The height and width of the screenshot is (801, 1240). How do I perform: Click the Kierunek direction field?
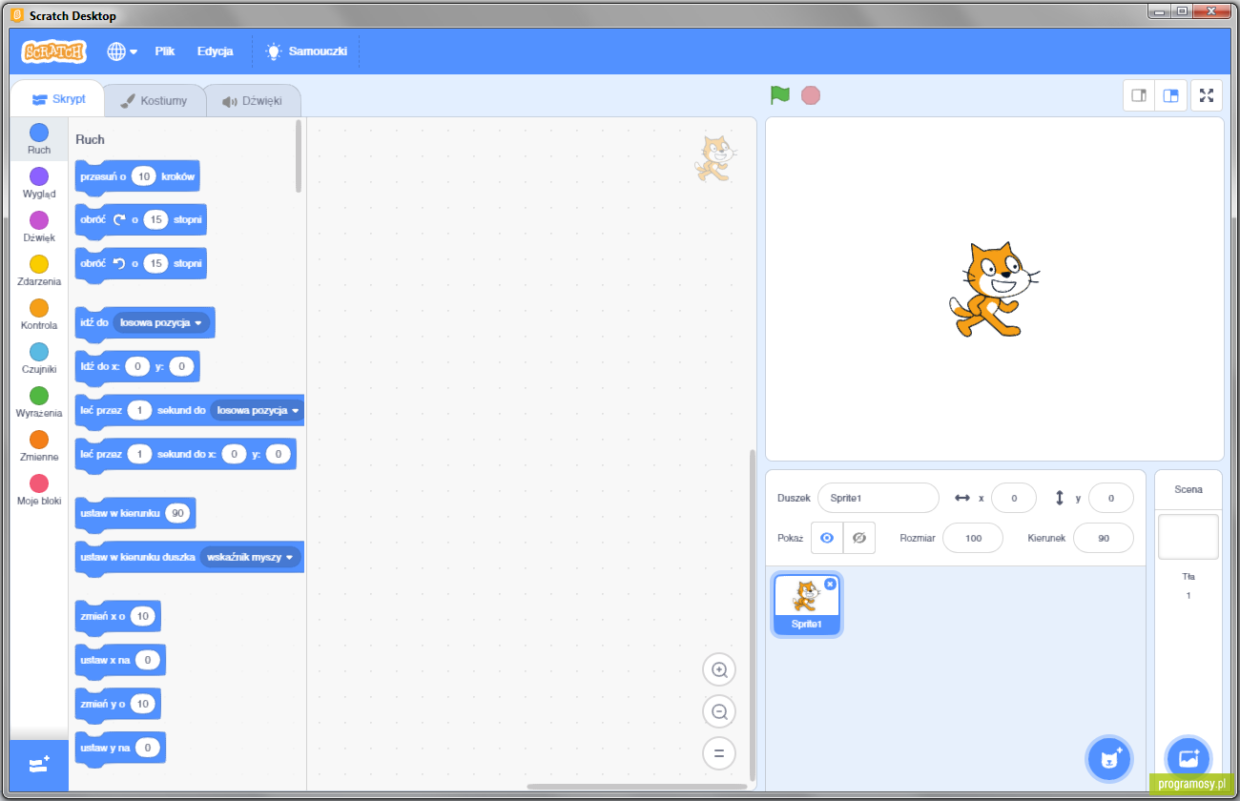1104,538
